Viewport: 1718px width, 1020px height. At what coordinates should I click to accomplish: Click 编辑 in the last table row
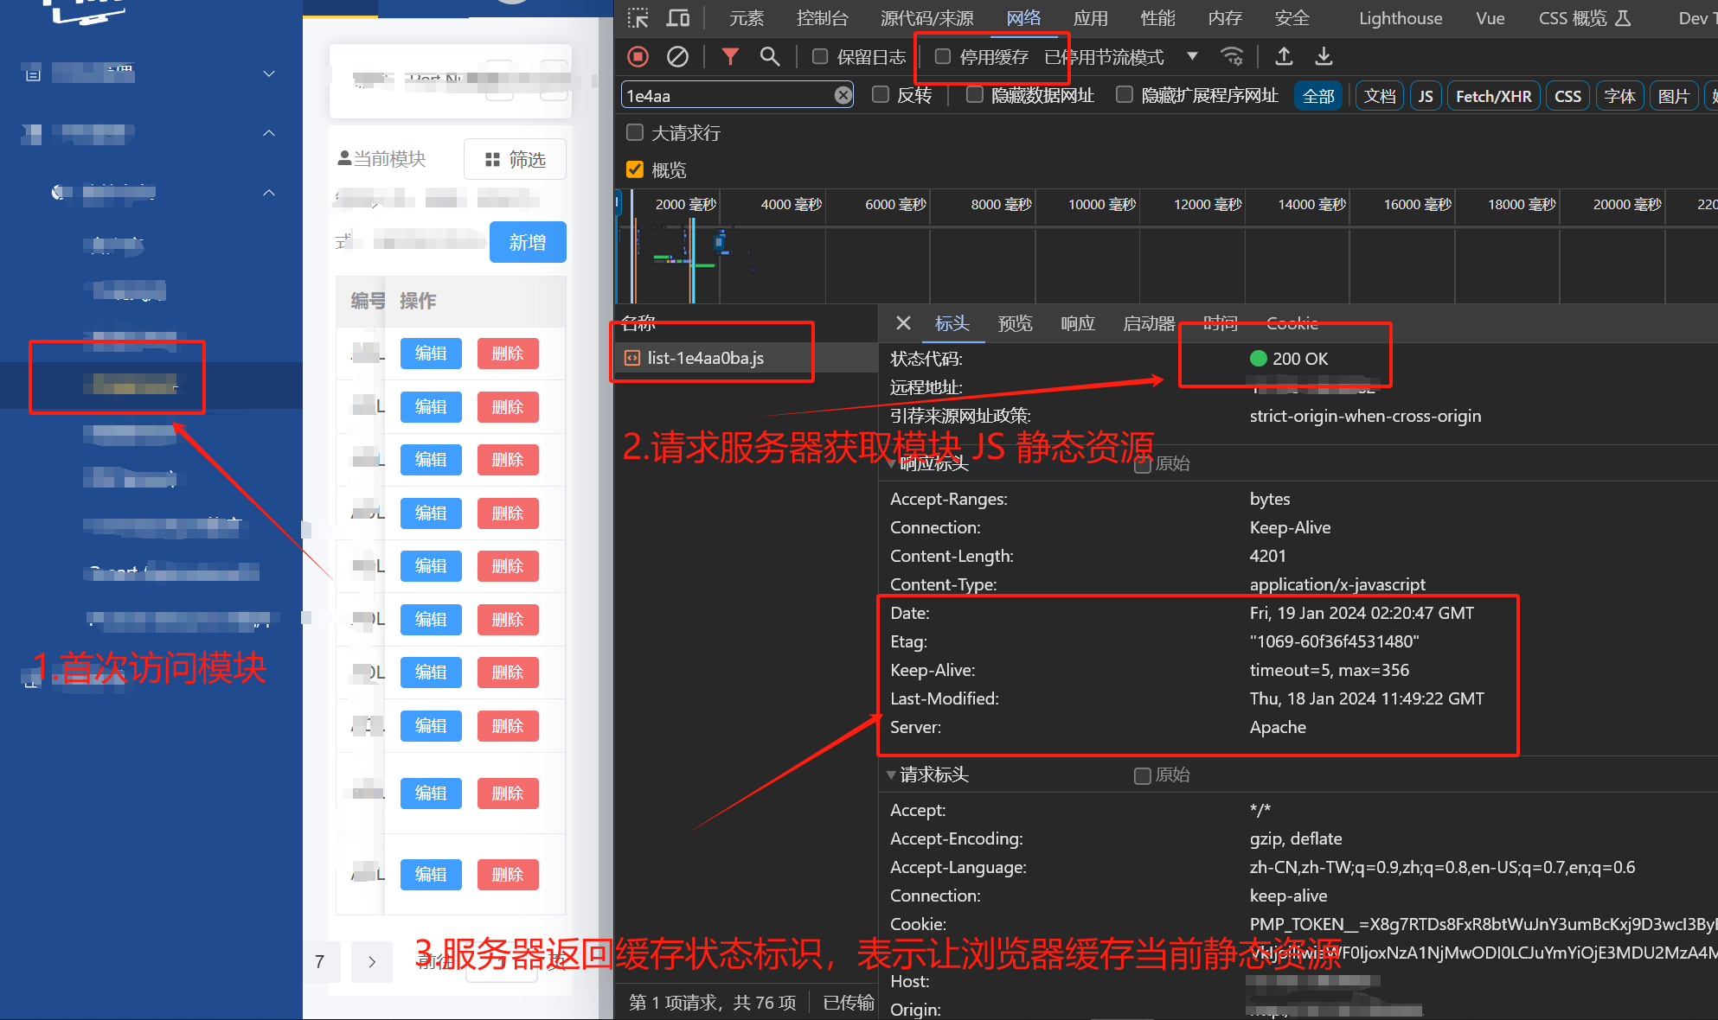[x=431, y=874]
